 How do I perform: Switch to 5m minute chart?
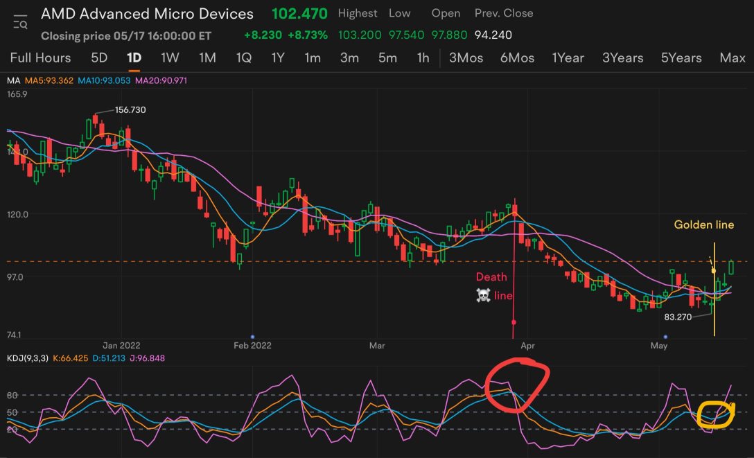[387, 58]
